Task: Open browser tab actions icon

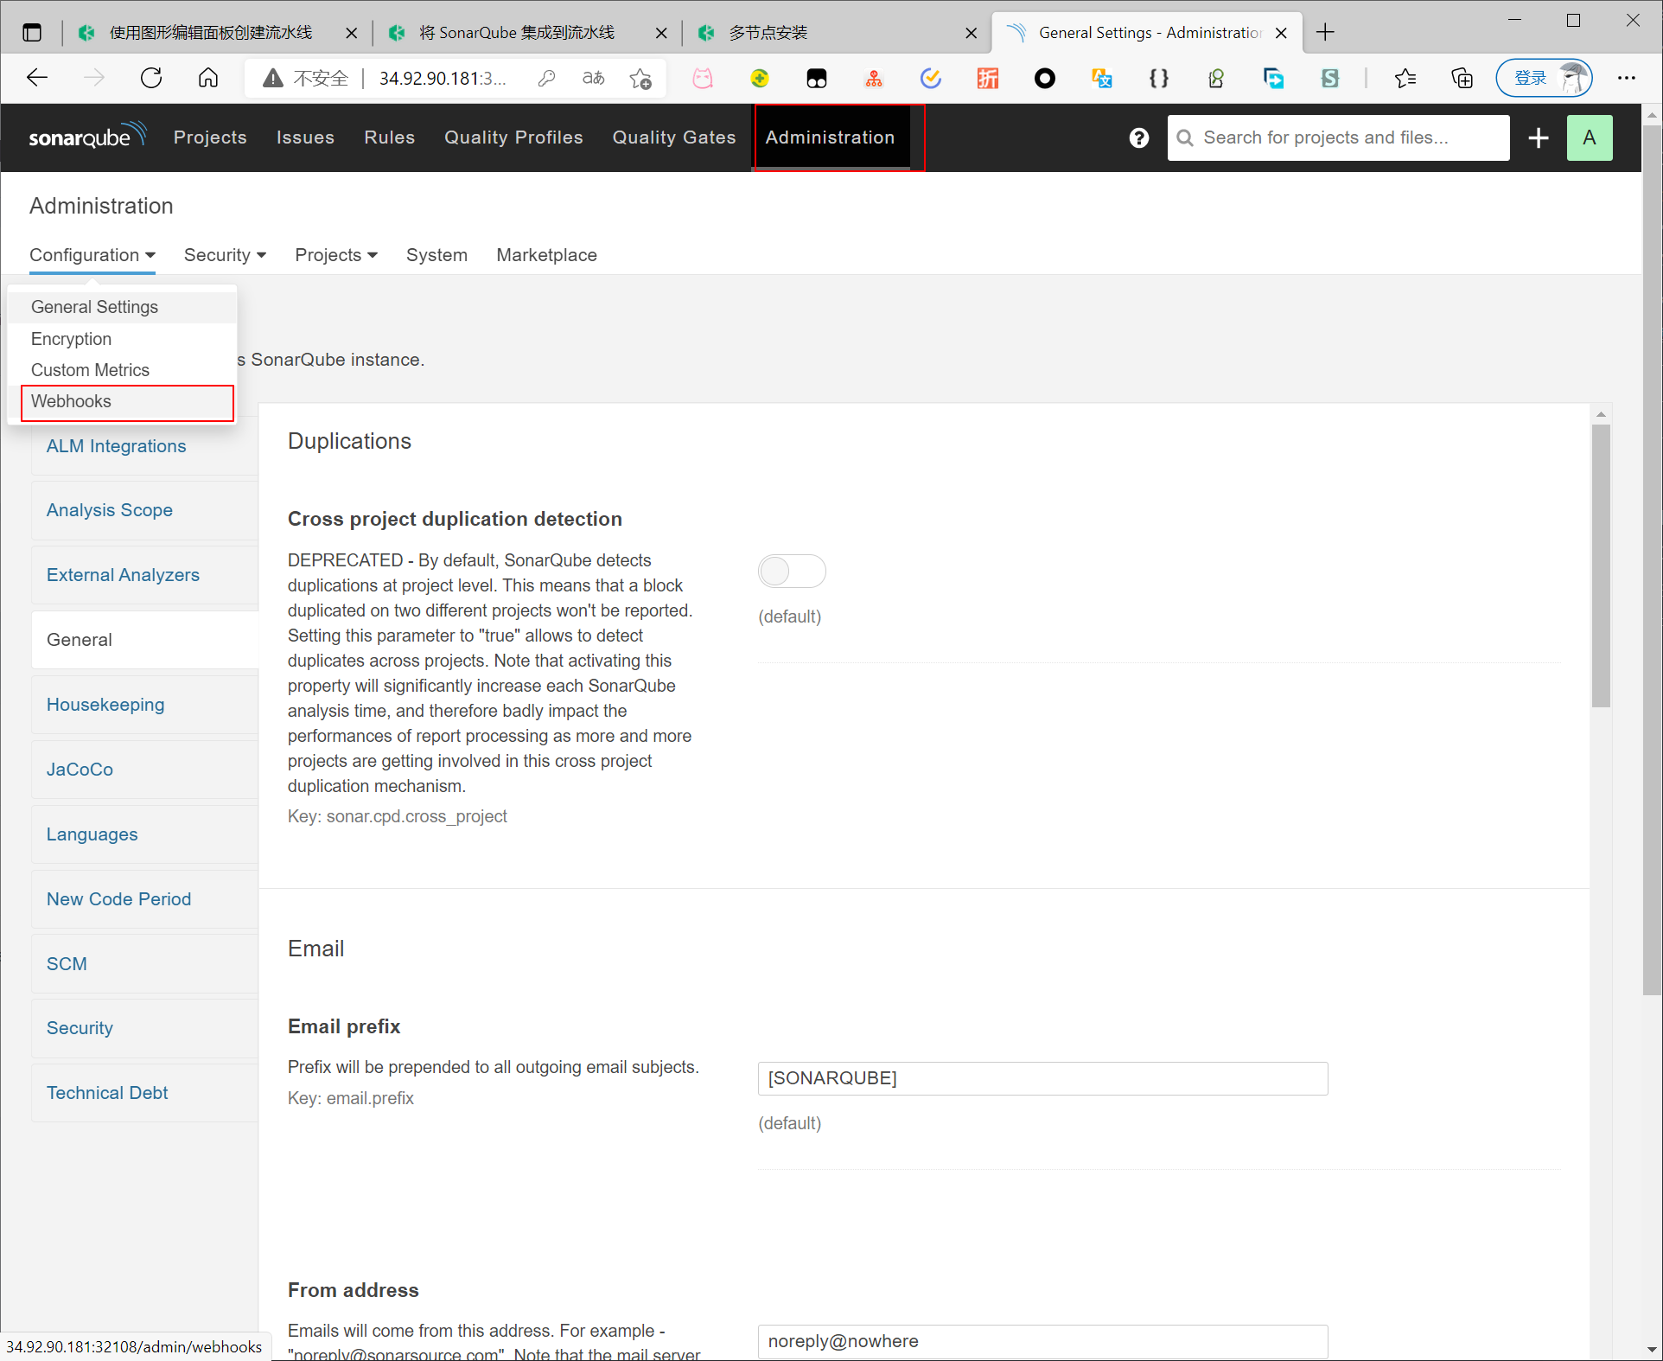Action: (x=32, y=33)
